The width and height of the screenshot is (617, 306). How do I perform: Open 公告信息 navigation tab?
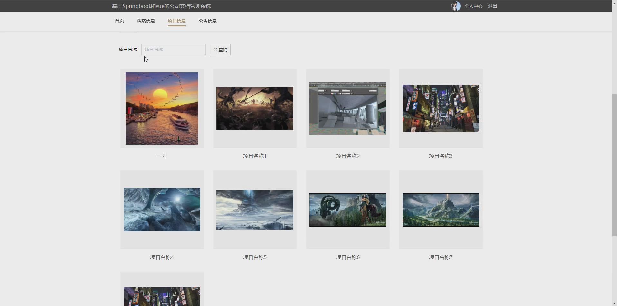tap(208, 21)
